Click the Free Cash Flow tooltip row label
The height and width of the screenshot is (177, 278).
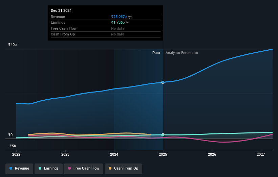pyautogui.click(x=64, y=28)
